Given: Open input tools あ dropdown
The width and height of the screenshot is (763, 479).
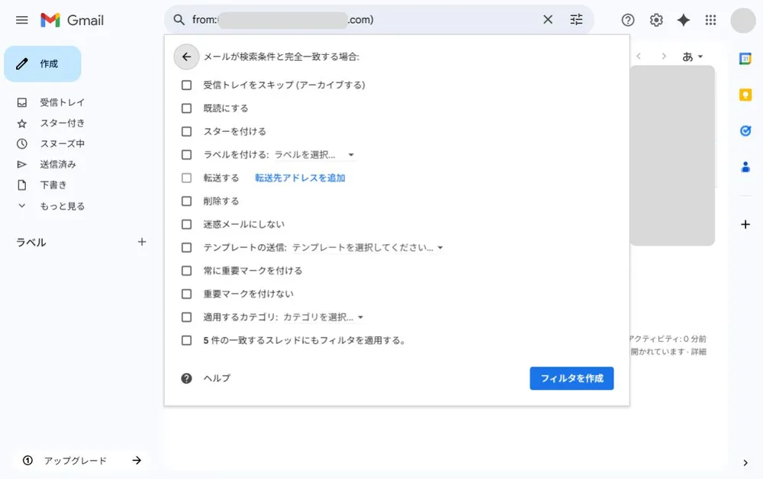Looking at the screenshot, I should pyautogui.click(x=693, y=57).
